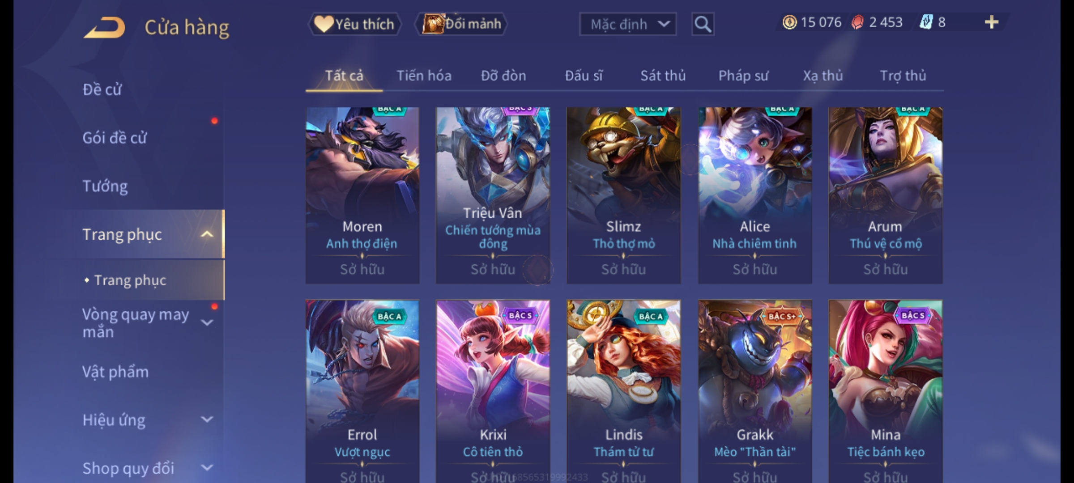Open Gói đề cử in sidebar
1074x483 pixels.
click(115, 138)
